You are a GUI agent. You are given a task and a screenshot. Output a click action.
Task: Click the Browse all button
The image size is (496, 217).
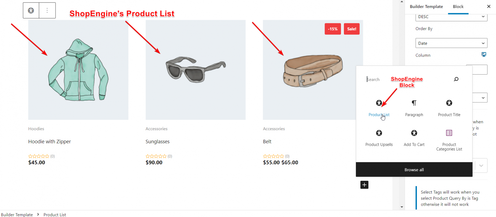(x=414, y=170)
